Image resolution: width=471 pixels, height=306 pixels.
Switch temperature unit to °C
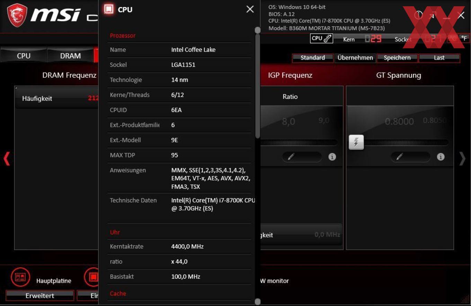tap(453, 38)
